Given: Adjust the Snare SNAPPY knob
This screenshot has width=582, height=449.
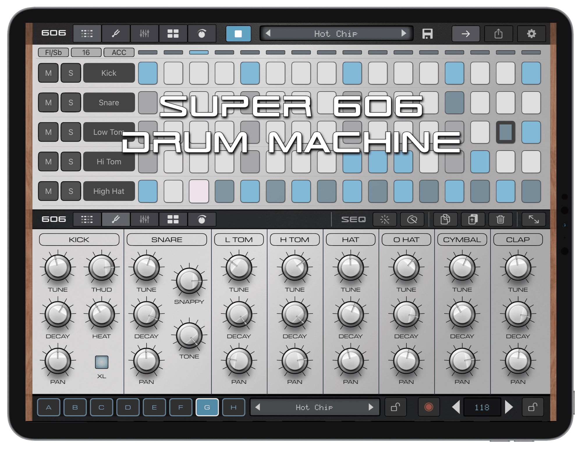Looking at the screenshot, I should [x=189, y=281].
